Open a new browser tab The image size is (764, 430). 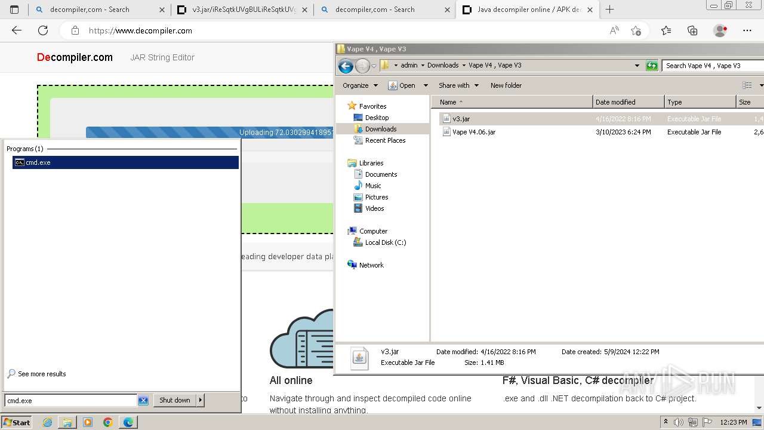point(609,10)
